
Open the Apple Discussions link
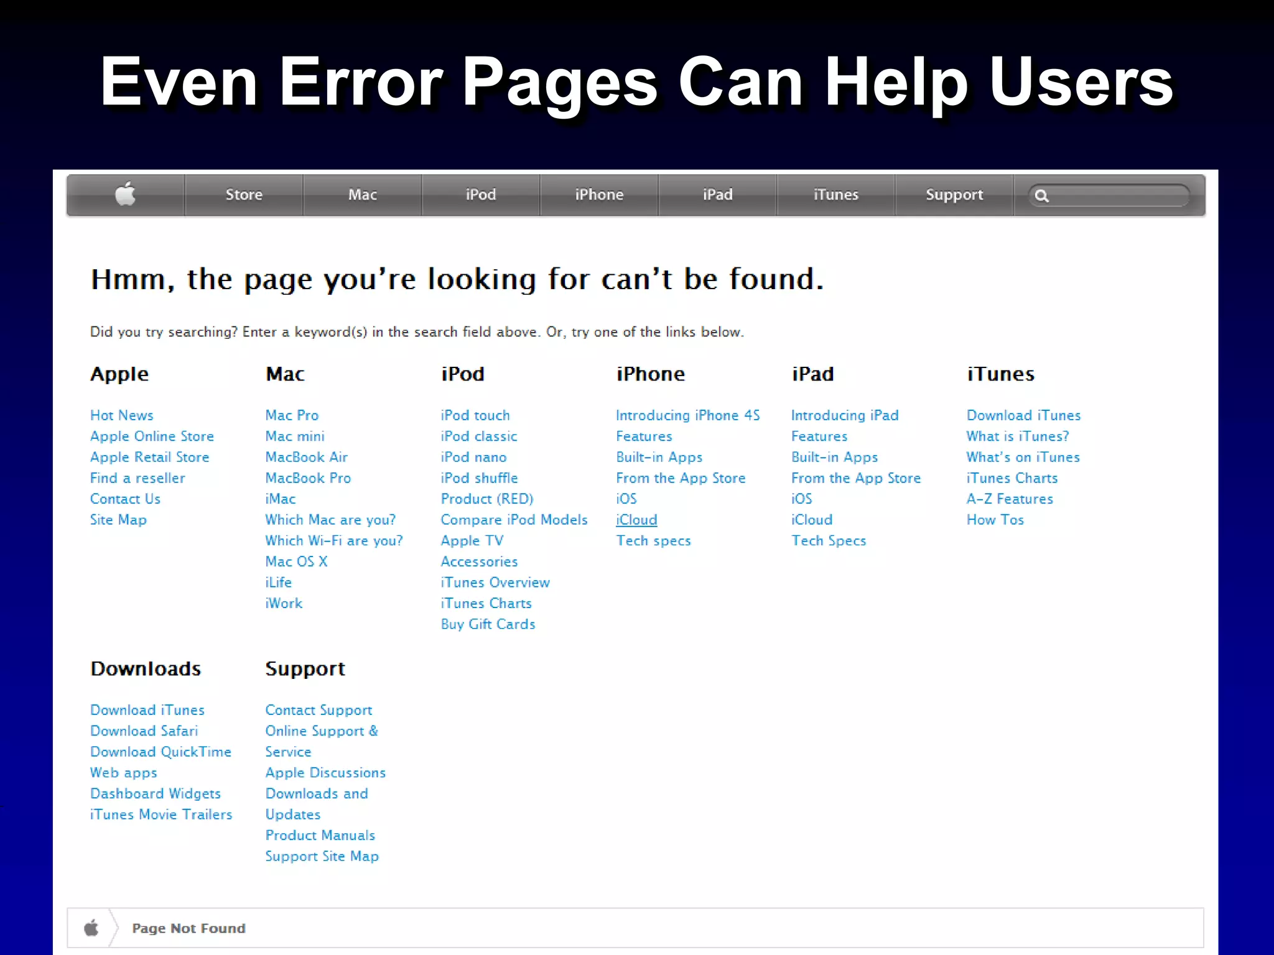click(326, 773)
